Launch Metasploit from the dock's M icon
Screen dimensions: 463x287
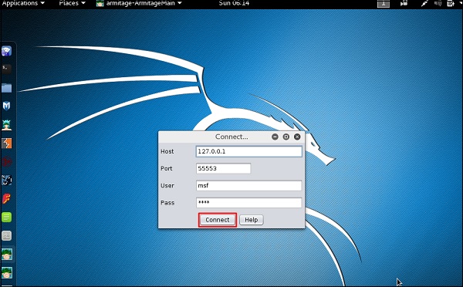(6, 106)
